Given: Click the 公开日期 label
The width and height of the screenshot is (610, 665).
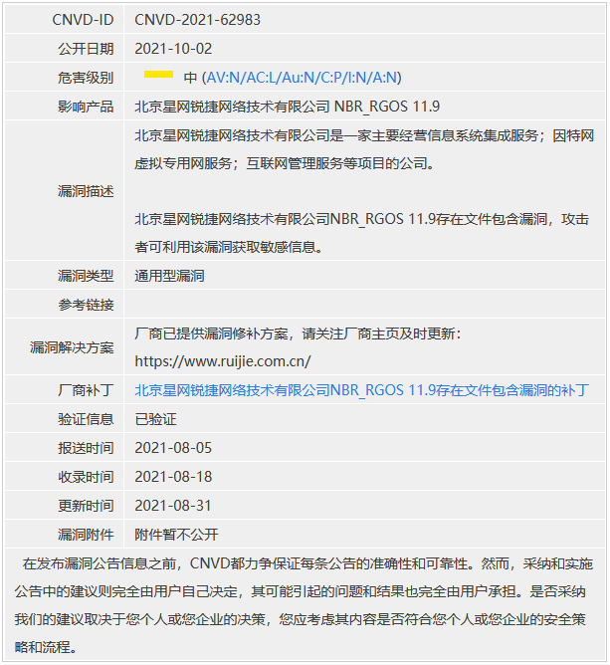Looking at the screenshot, I should click(86, 49).
